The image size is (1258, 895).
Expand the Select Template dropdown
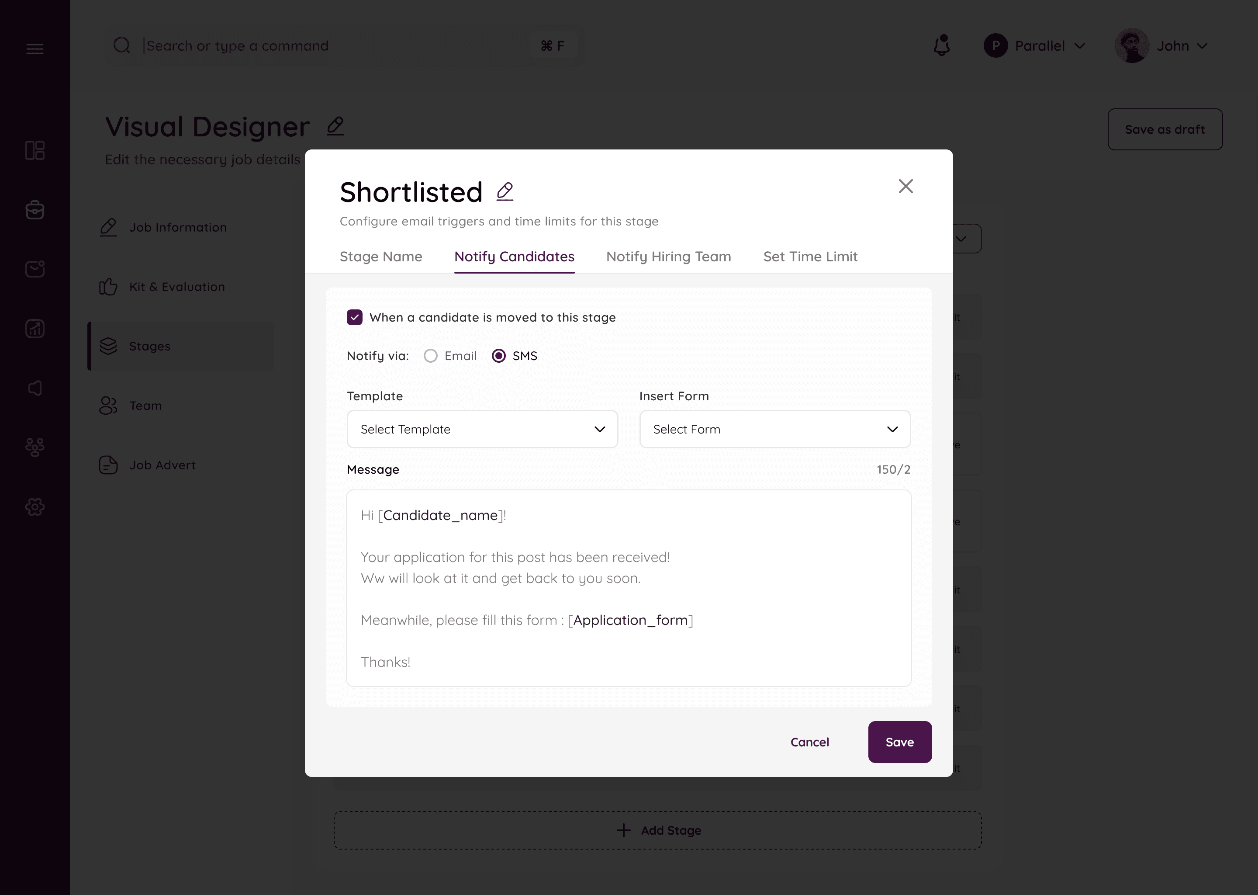[x=483, y=429]
